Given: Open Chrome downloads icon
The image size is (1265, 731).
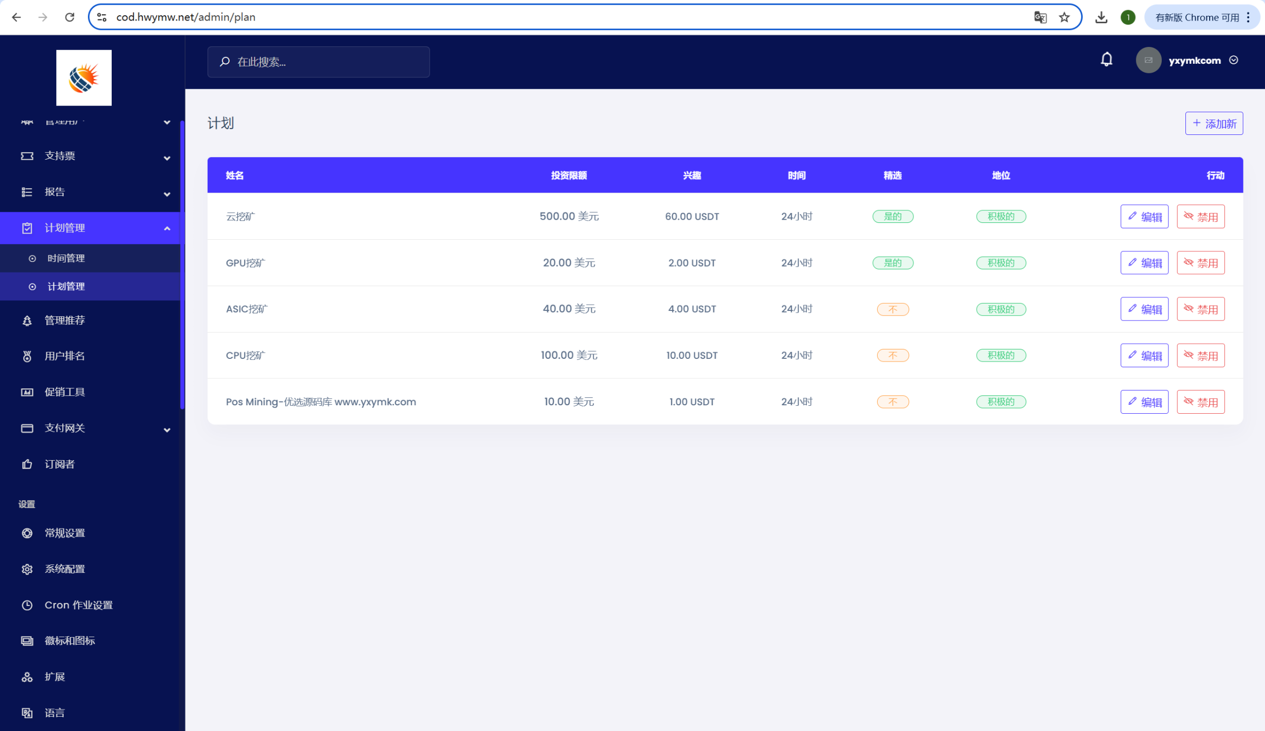Looking at the screenshot, I should tap(1101, 17).
